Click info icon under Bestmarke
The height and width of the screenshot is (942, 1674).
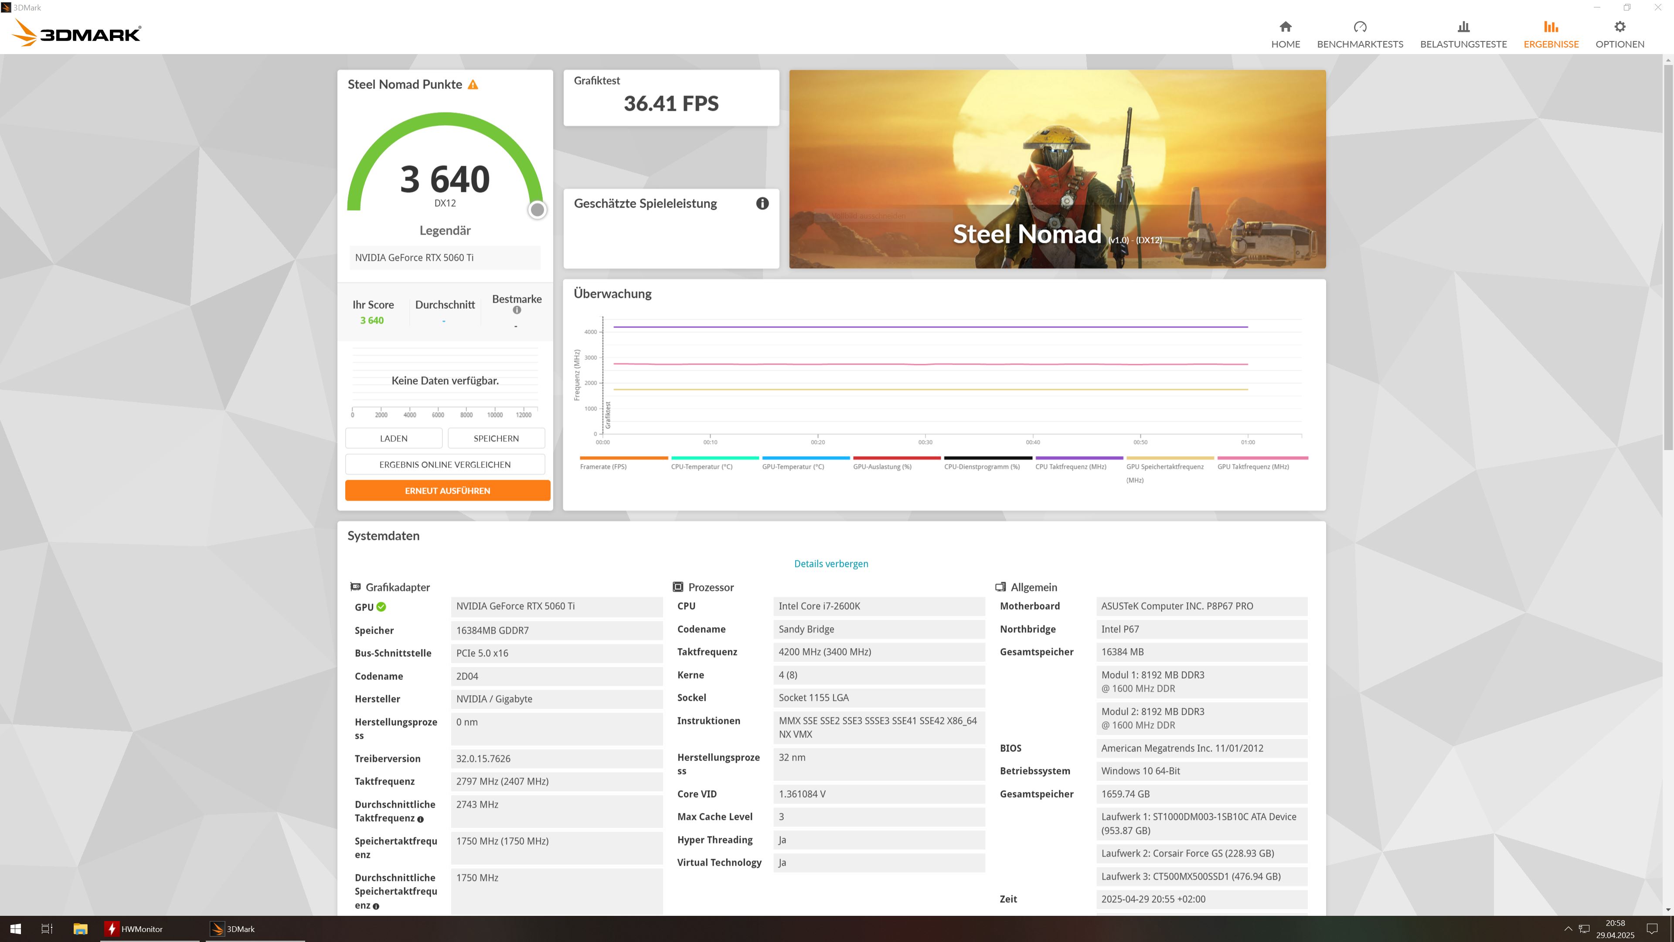point(517,310)
